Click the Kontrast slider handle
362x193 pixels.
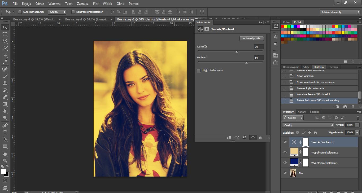246,63
